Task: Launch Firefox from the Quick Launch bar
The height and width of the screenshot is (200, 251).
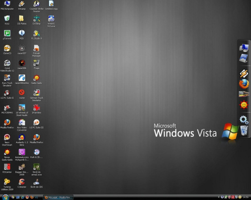Action: tap(32, 197)
